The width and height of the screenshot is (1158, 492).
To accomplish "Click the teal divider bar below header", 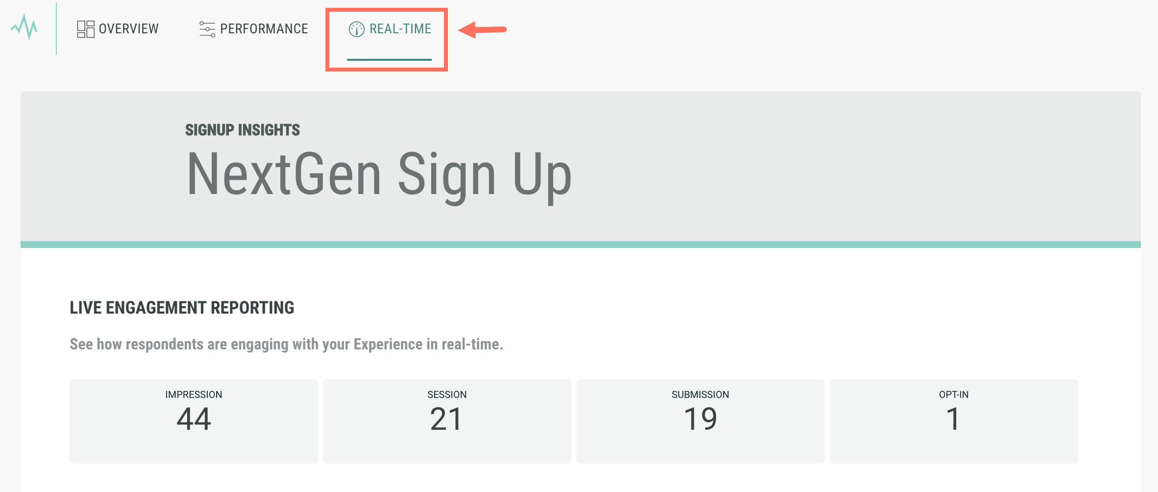I will 580,245.
